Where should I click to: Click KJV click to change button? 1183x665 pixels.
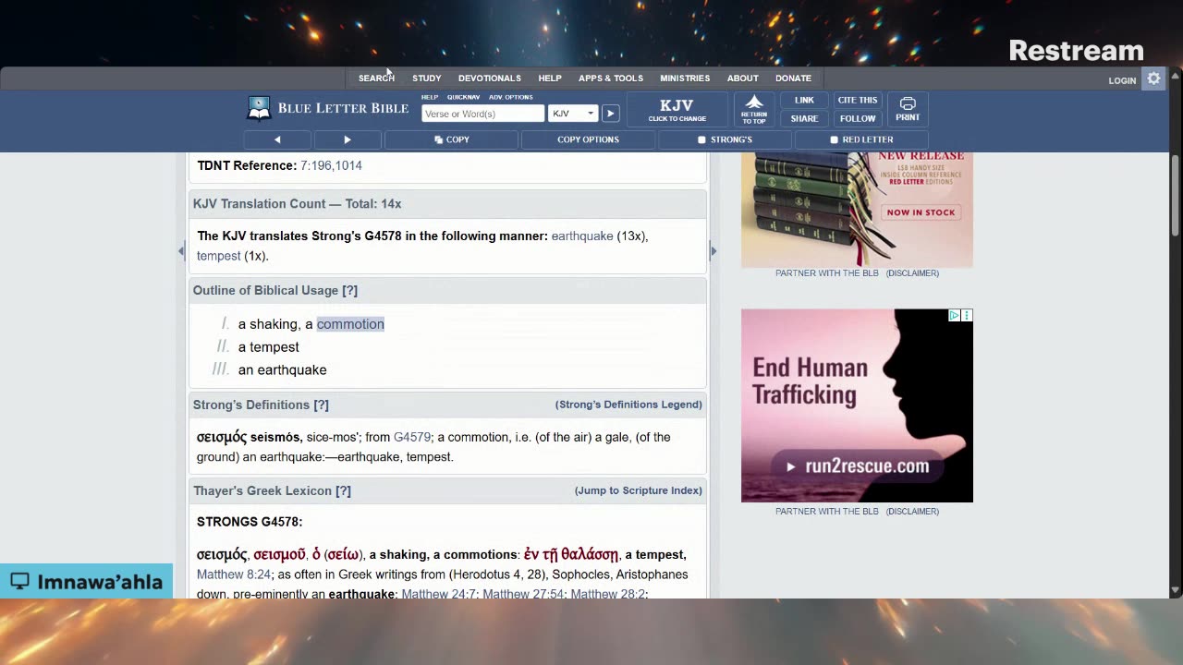[x=677, y=110]
